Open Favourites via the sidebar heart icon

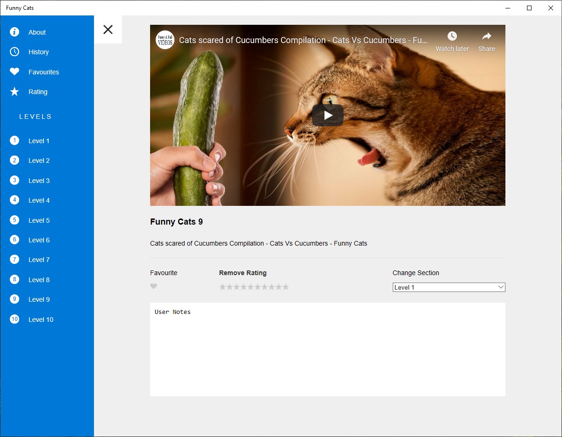tap(14, 72)
